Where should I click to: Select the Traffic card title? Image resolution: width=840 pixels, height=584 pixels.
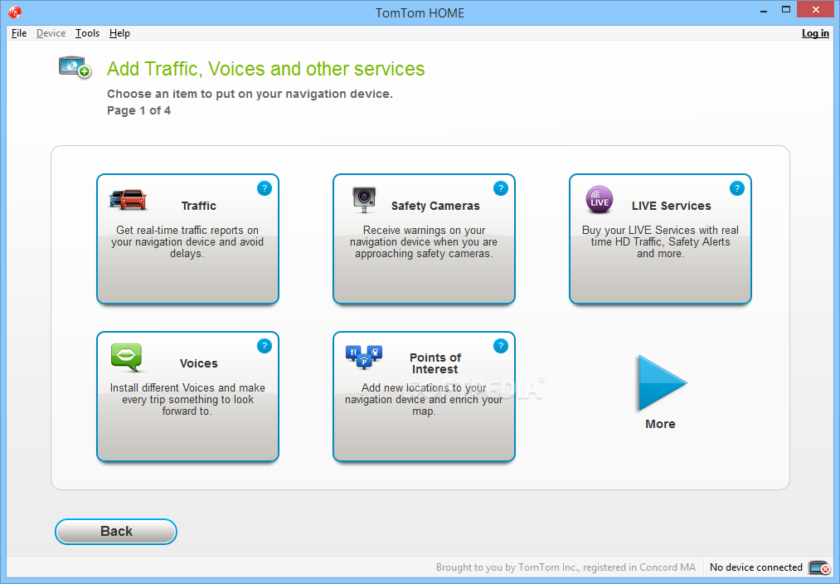coord(199,206)
